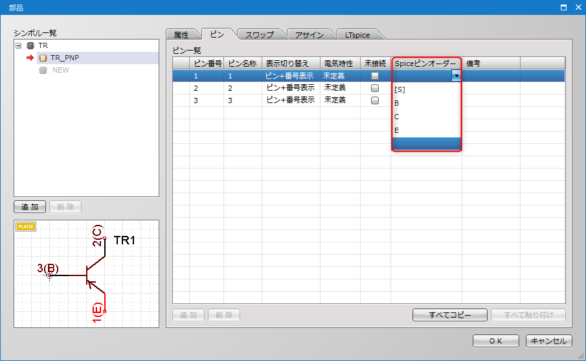
Task: Select TR_PNP in the symbol list
Action: (65, 58)
